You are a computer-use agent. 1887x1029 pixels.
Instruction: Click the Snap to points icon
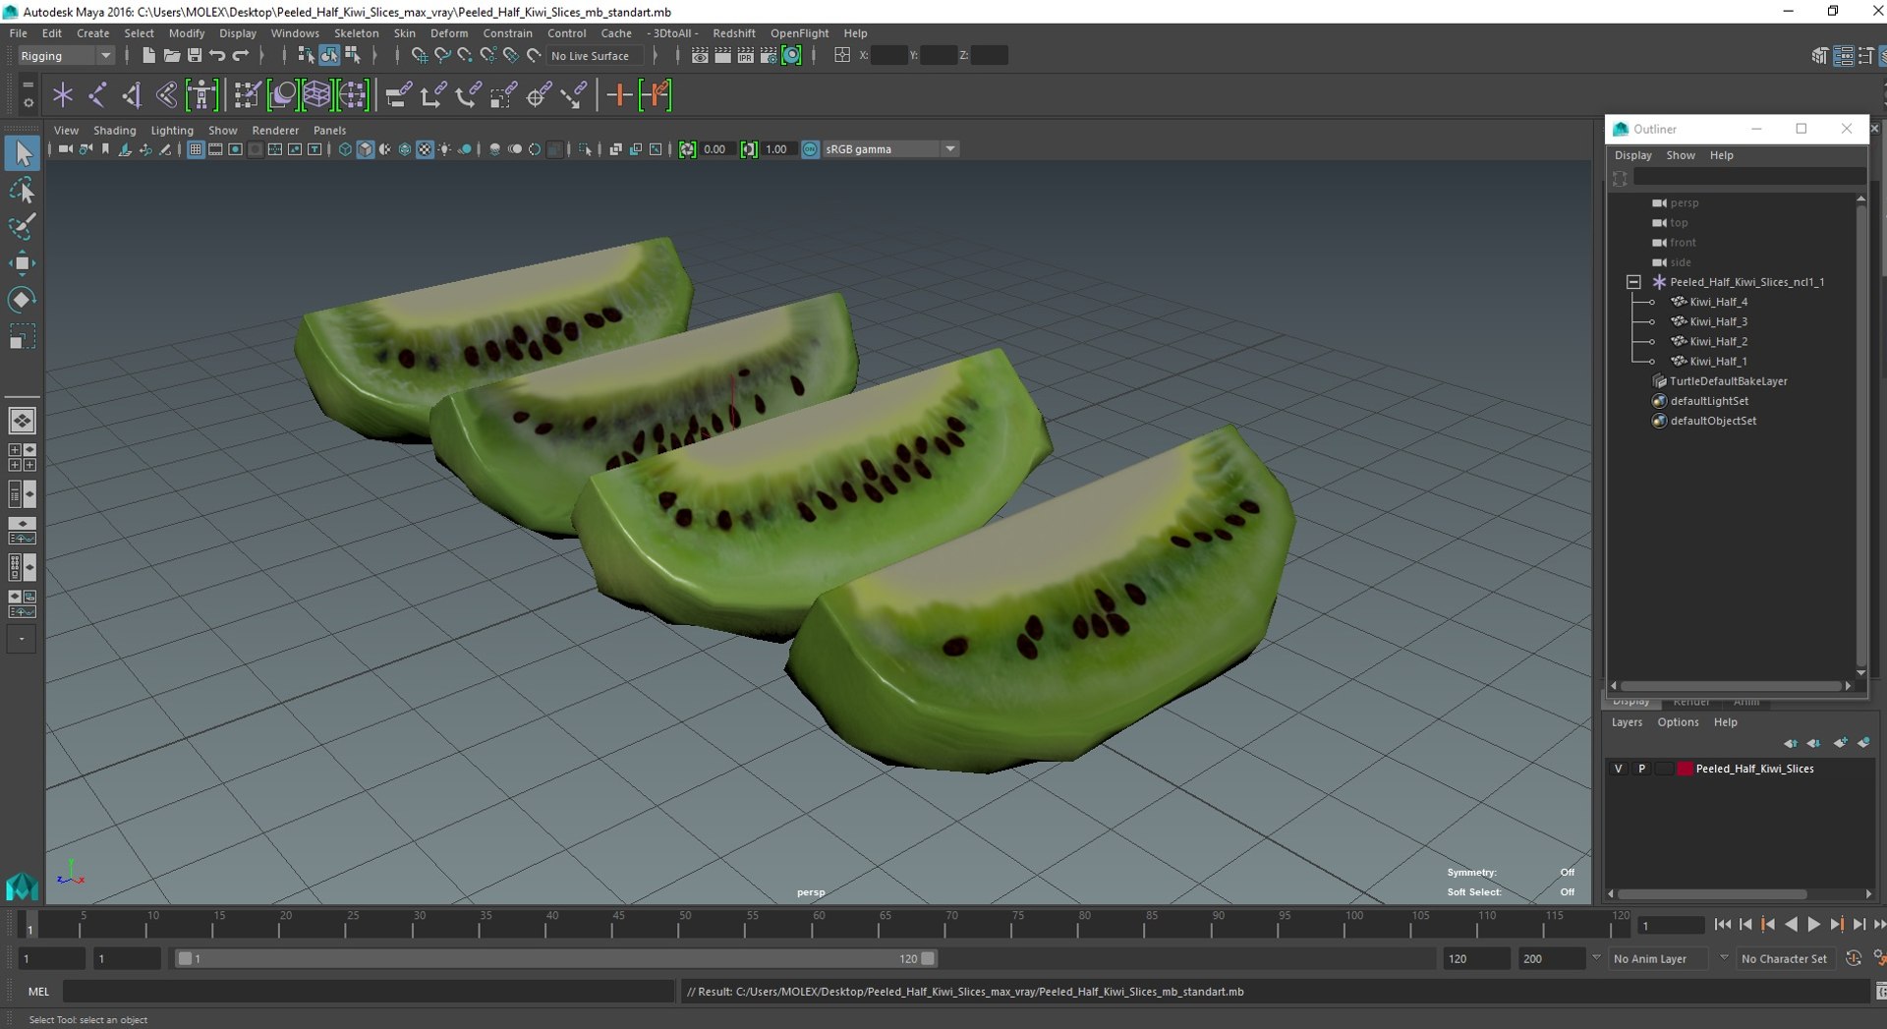(x=465, y=56)
